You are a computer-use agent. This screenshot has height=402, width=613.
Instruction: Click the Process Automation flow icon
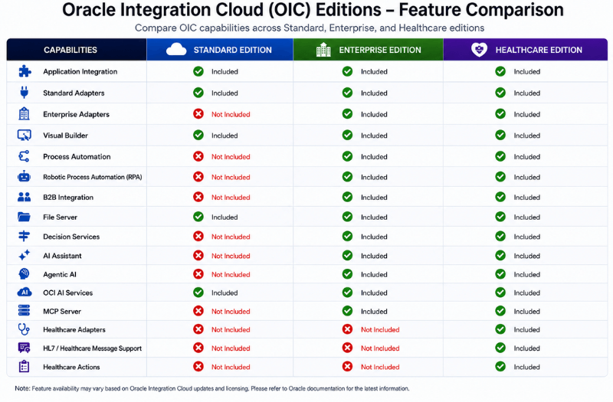tap(25, 156)
